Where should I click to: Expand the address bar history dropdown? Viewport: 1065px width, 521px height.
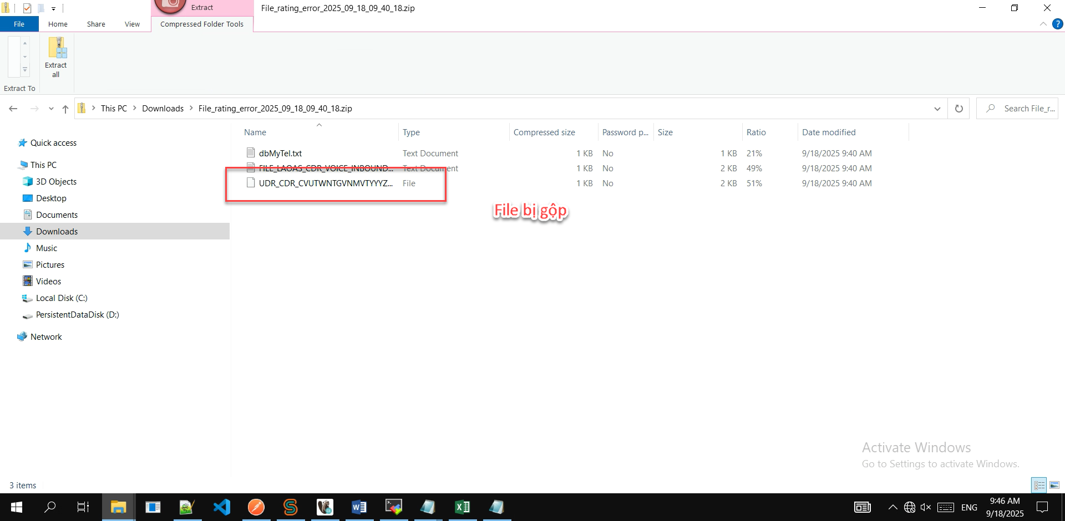coord(937,109)
